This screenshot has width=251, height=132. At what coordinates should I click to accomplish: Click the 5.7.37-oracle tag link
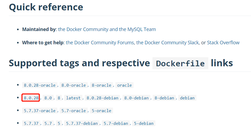point(39,111)
